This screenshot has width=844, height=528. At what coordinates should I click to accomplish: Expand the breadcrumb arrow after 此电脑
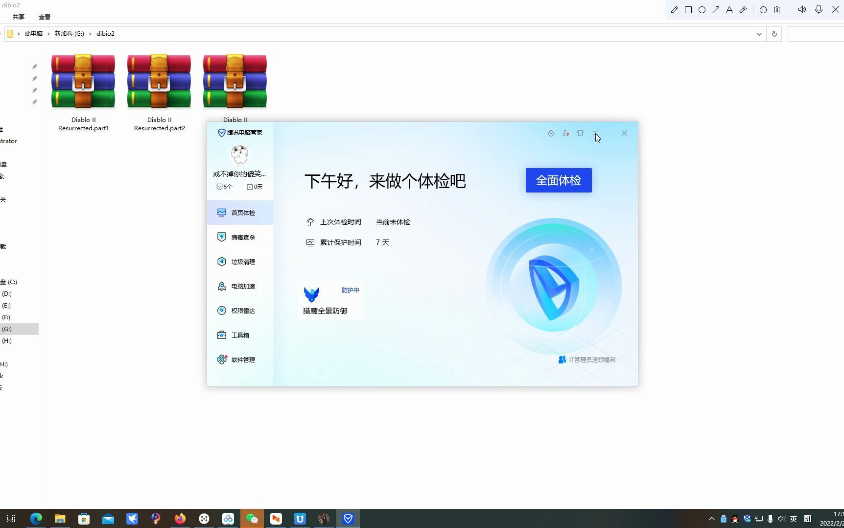click(x=48, y=34)
